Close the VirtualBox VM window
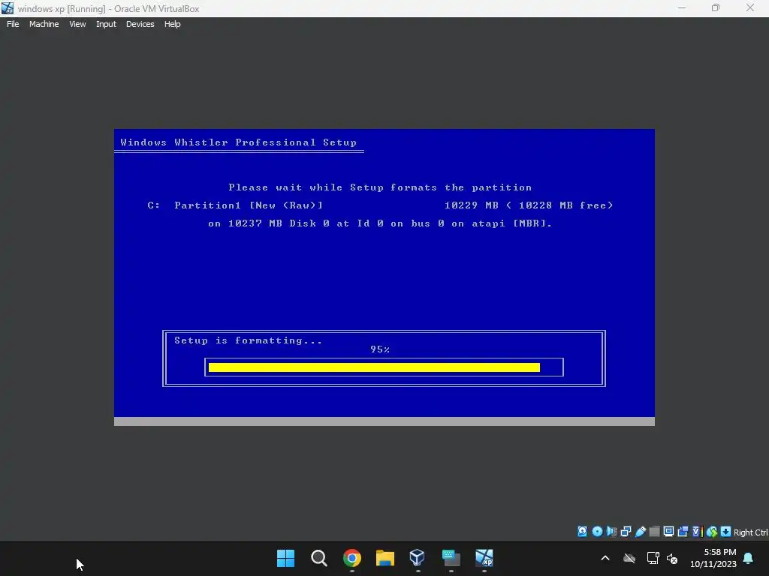This screenshot has height=576, width=769. tap(750, 8)
